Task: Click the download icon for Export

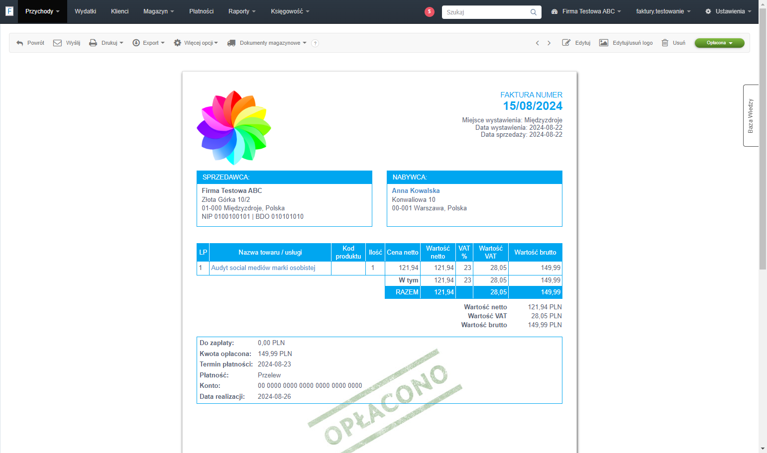Action: pyautogui.click(x=136, y=43)
